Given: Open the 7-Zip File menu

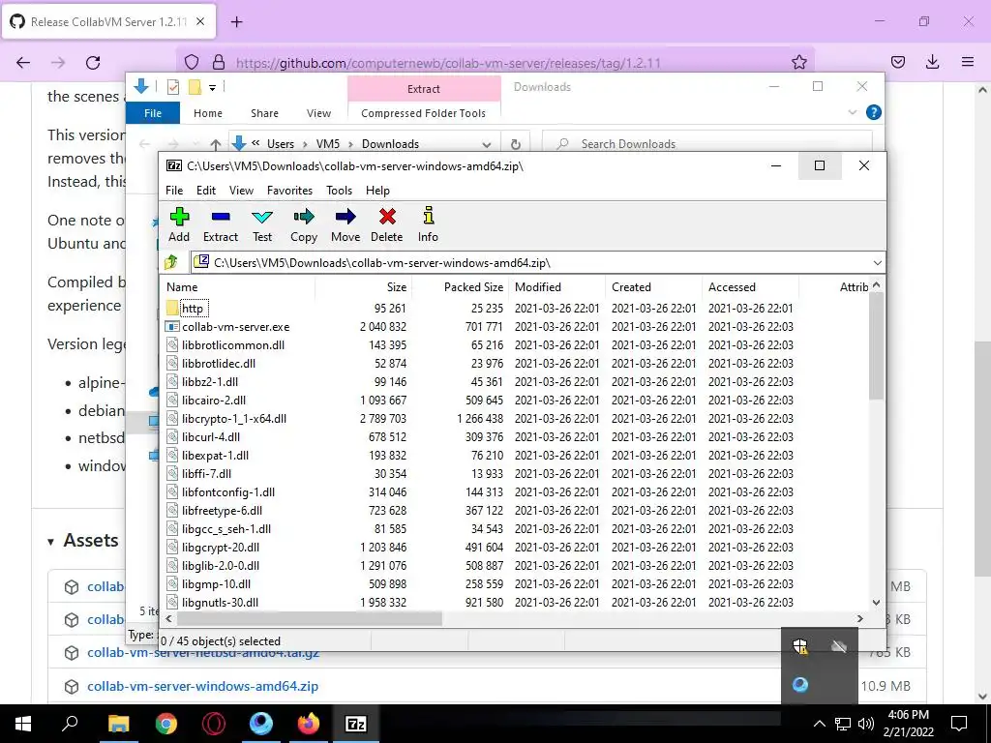Looking at the screenshot, I should click(x=174, y=191).
